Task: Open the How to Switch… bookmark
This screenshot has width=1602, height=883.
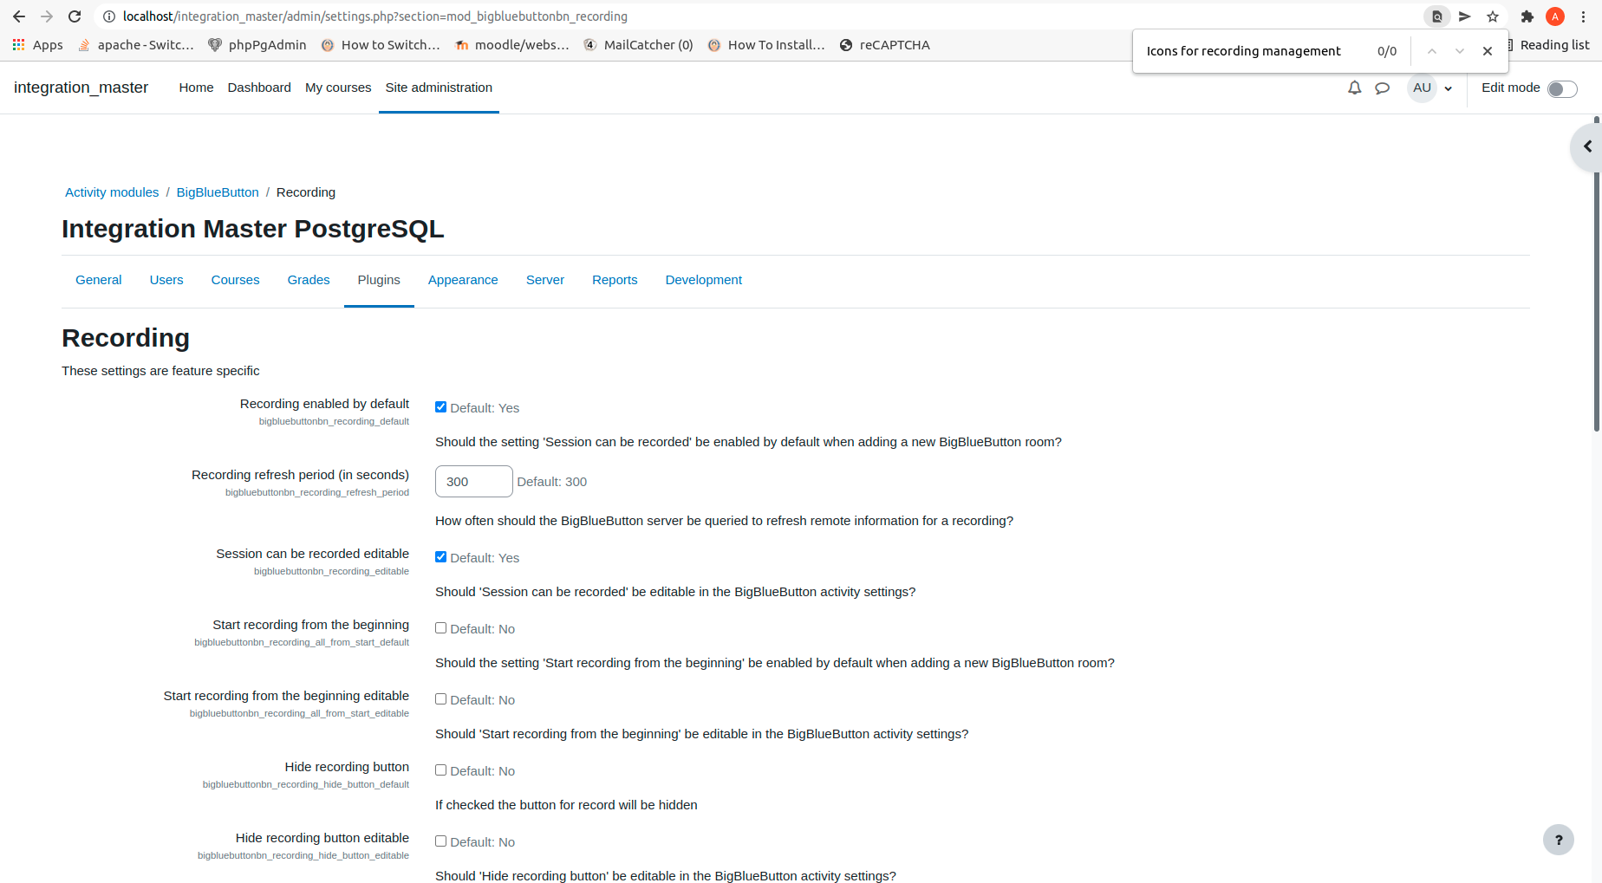Action: point(381,45)
